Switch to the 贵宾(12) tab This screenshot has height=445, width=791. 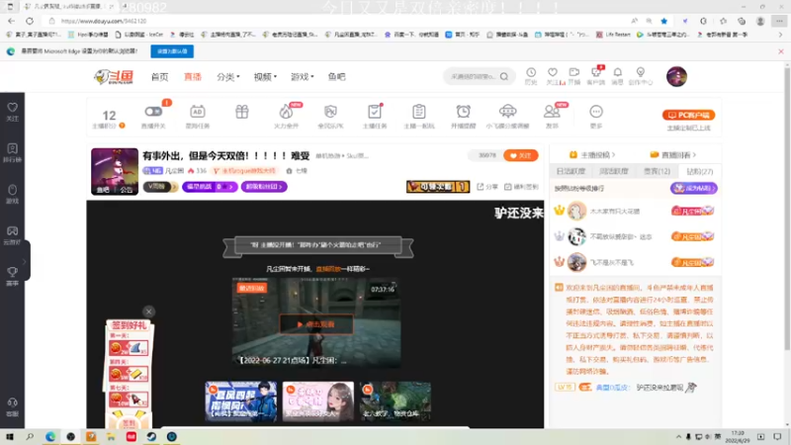coord(657,171)
